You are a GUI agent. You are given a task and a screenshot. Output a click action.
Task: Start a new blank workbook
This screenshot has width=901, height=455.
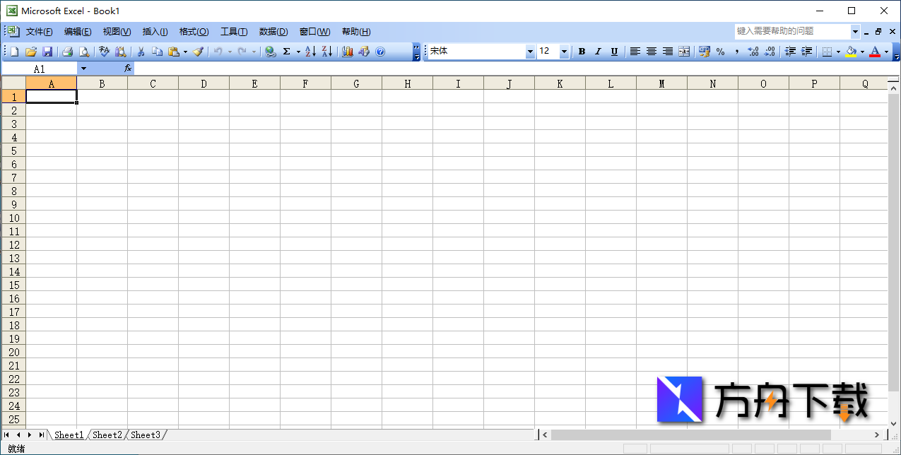(x=13, y=51)
